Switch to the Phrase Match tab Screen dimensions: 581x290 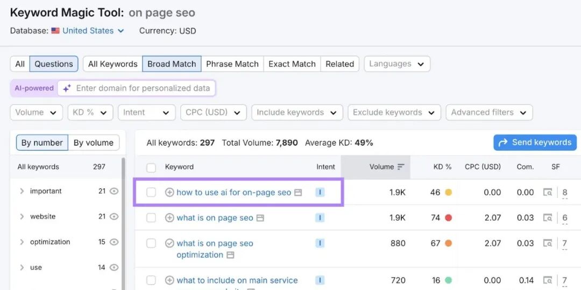[232, 63]
